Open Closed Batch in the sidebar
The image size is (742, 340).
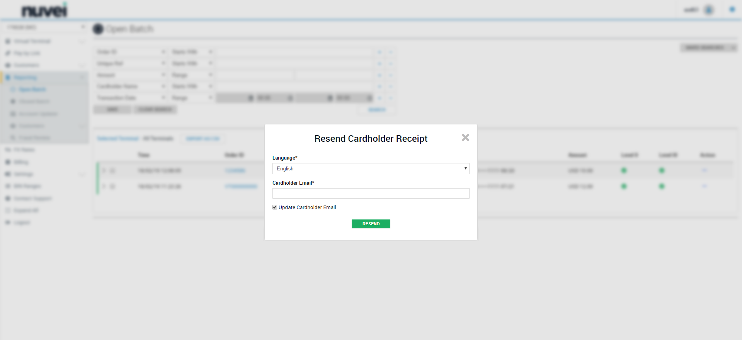coord(34,102)
